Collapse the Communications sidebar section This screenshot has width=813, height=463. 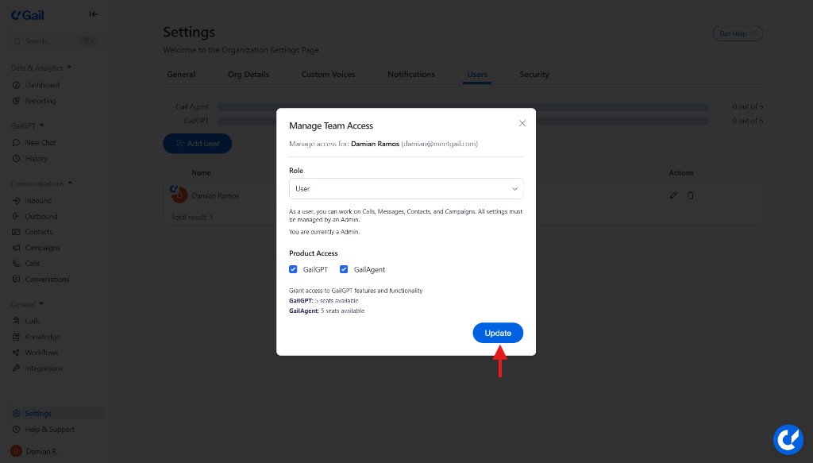[41, 183]
